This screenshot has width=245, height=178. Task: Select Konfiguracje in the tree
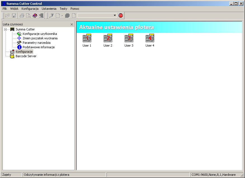point(24,52)
